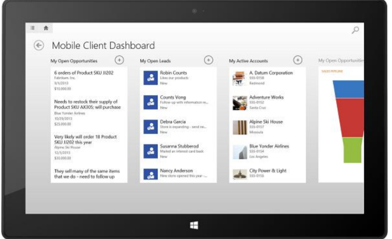Click Mobile Client Dashboard title

pos(103,46)
